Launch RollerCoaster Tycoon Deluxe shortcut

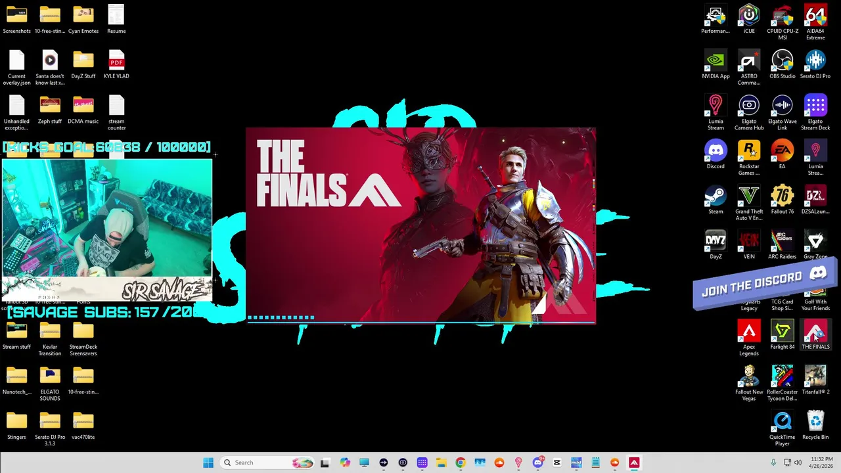click(x=782, y=384)
